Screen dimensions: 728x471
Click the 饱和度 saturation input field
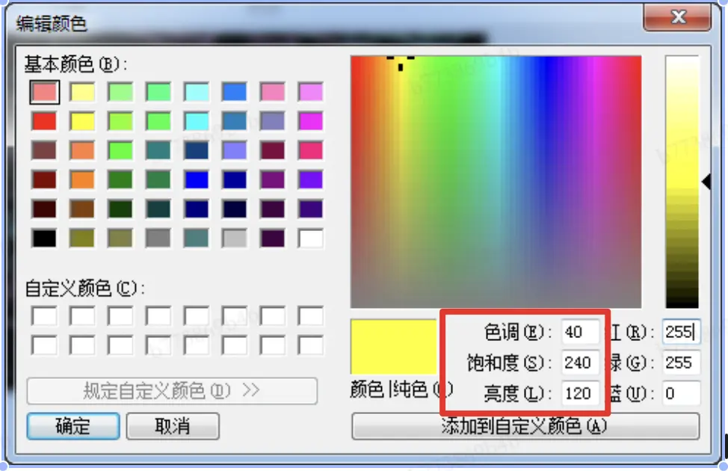point(581,363)
